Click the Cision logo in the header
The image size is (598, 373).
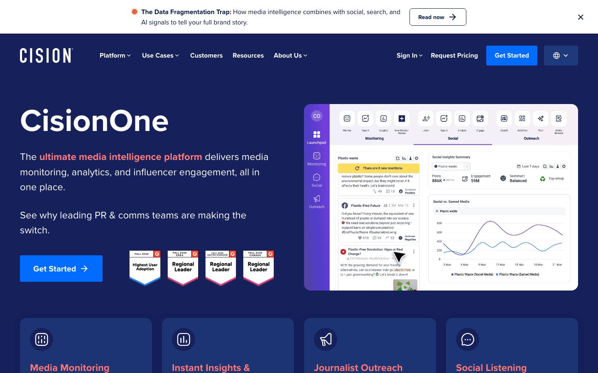47,56
